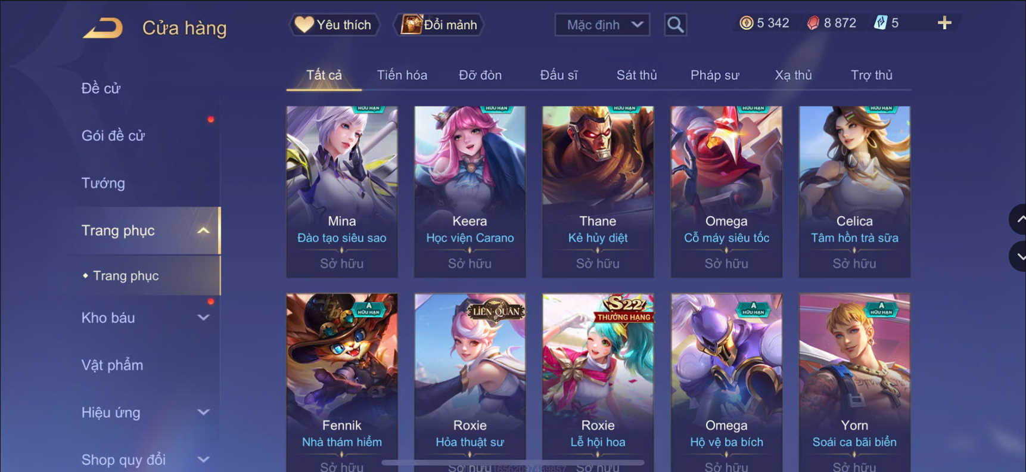Viewport: 1026px width, 472px height.
Task: Open the Yêu thích heart filter
Action: click(x=335, y=24)
